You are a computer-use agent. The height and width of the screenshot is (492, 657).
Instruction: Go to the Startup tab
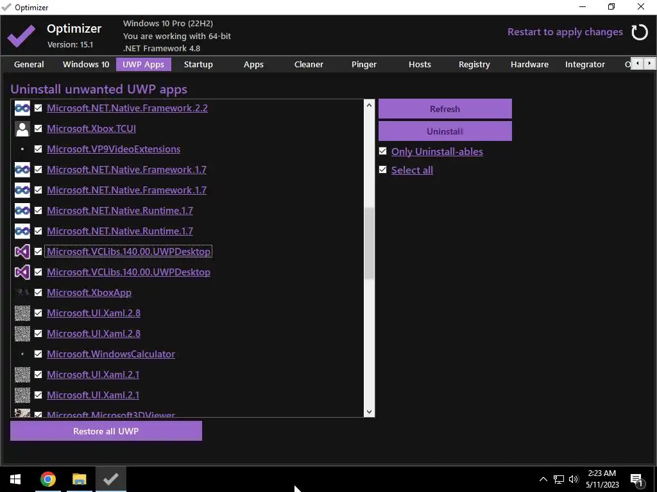tap(198, 65)
